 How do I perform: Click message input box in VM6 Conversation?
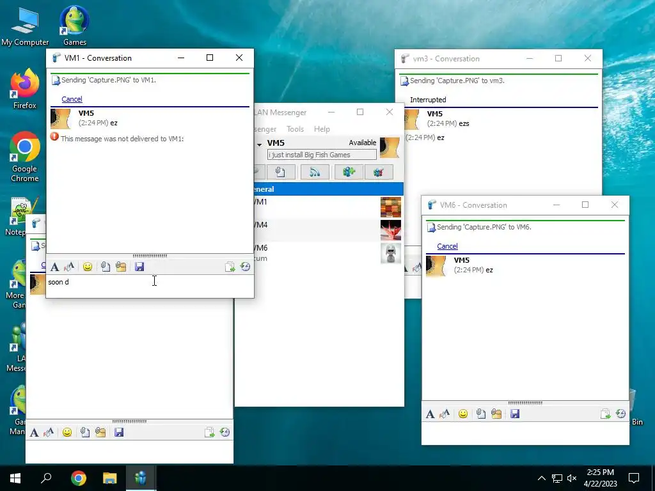click(525, 433)
